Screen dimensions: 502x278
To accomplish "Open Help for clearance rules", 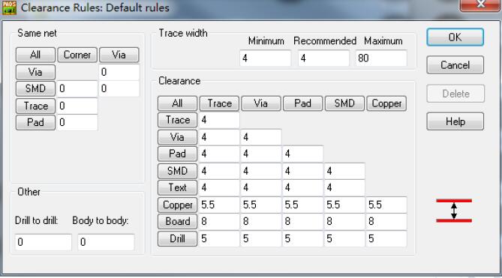I will point(455,121).
